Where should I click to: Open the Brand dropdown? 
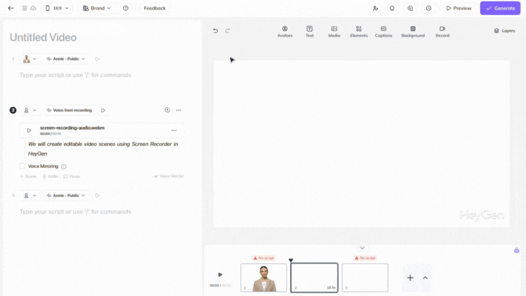[97, 8]
